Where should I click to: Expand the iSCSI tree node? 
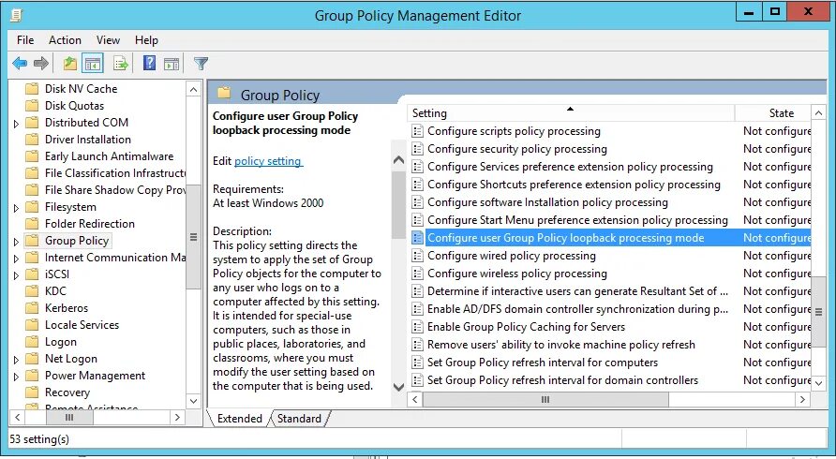point(16,275)
